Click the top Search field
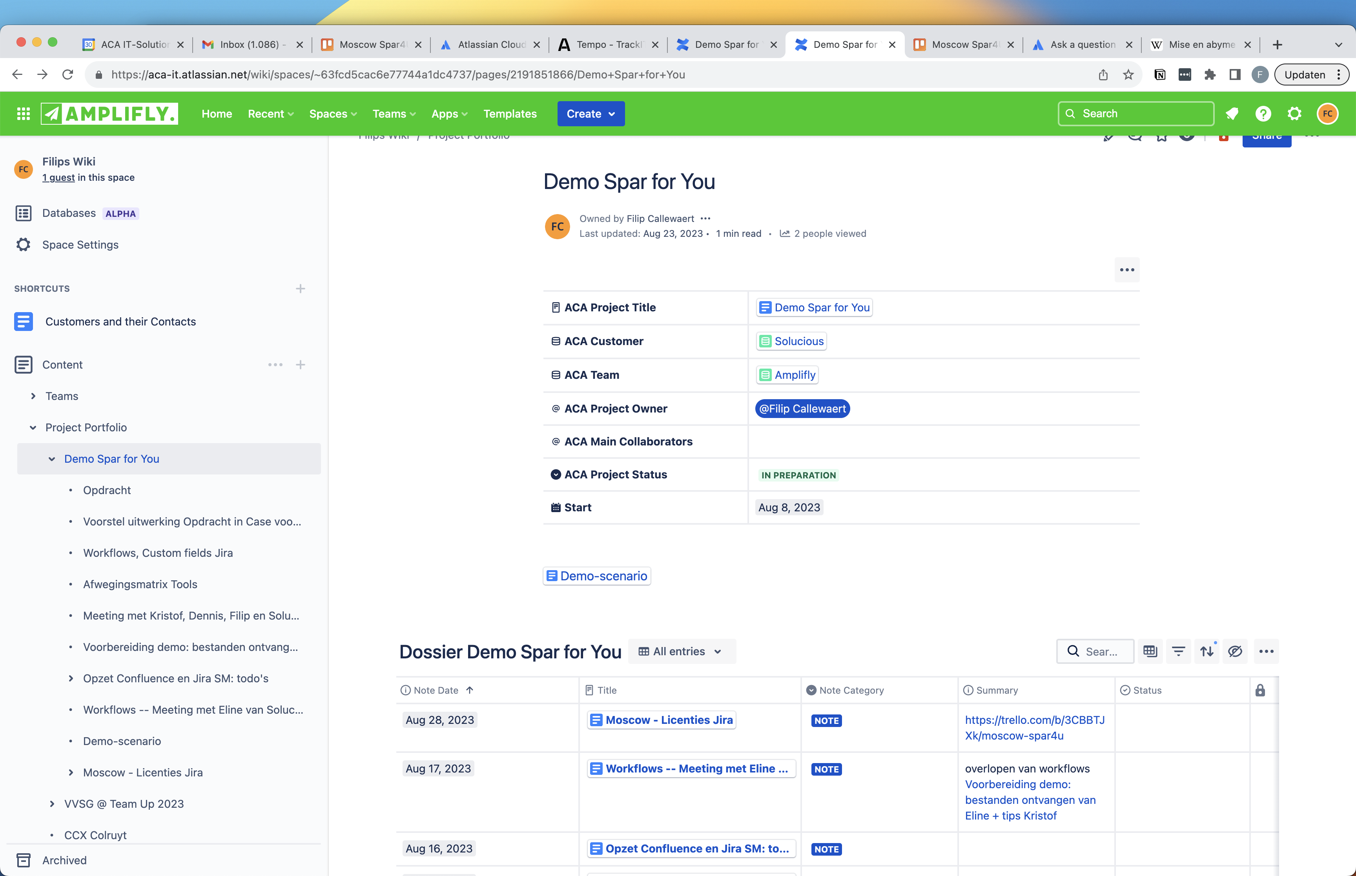This screenshot has width=1356, height=876. (1136, 114)
